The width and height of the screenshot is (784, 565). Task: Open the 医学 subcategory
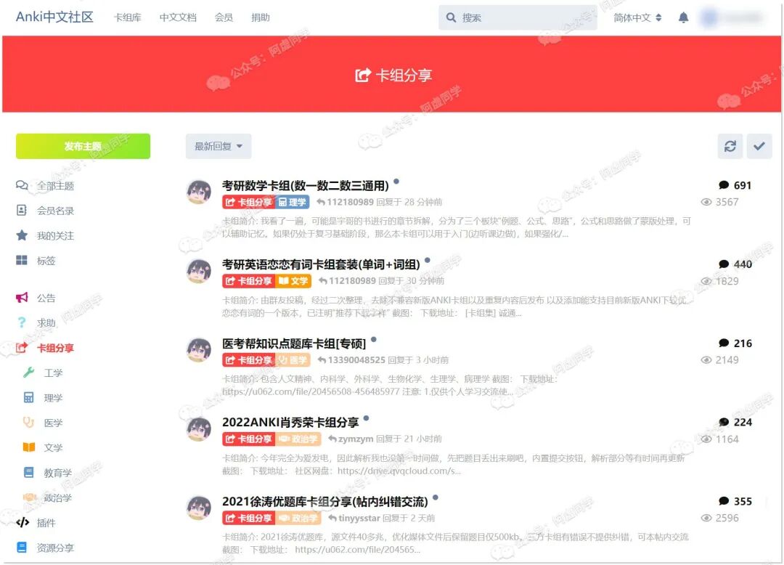53,423
